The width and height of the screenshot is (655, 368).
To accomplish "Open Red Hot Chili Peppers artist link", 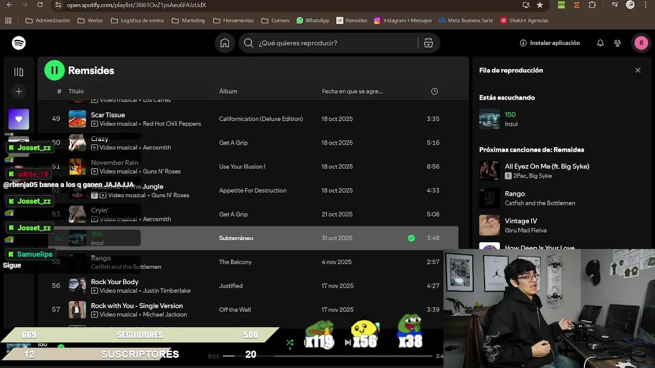I will [x=172, y=124].
